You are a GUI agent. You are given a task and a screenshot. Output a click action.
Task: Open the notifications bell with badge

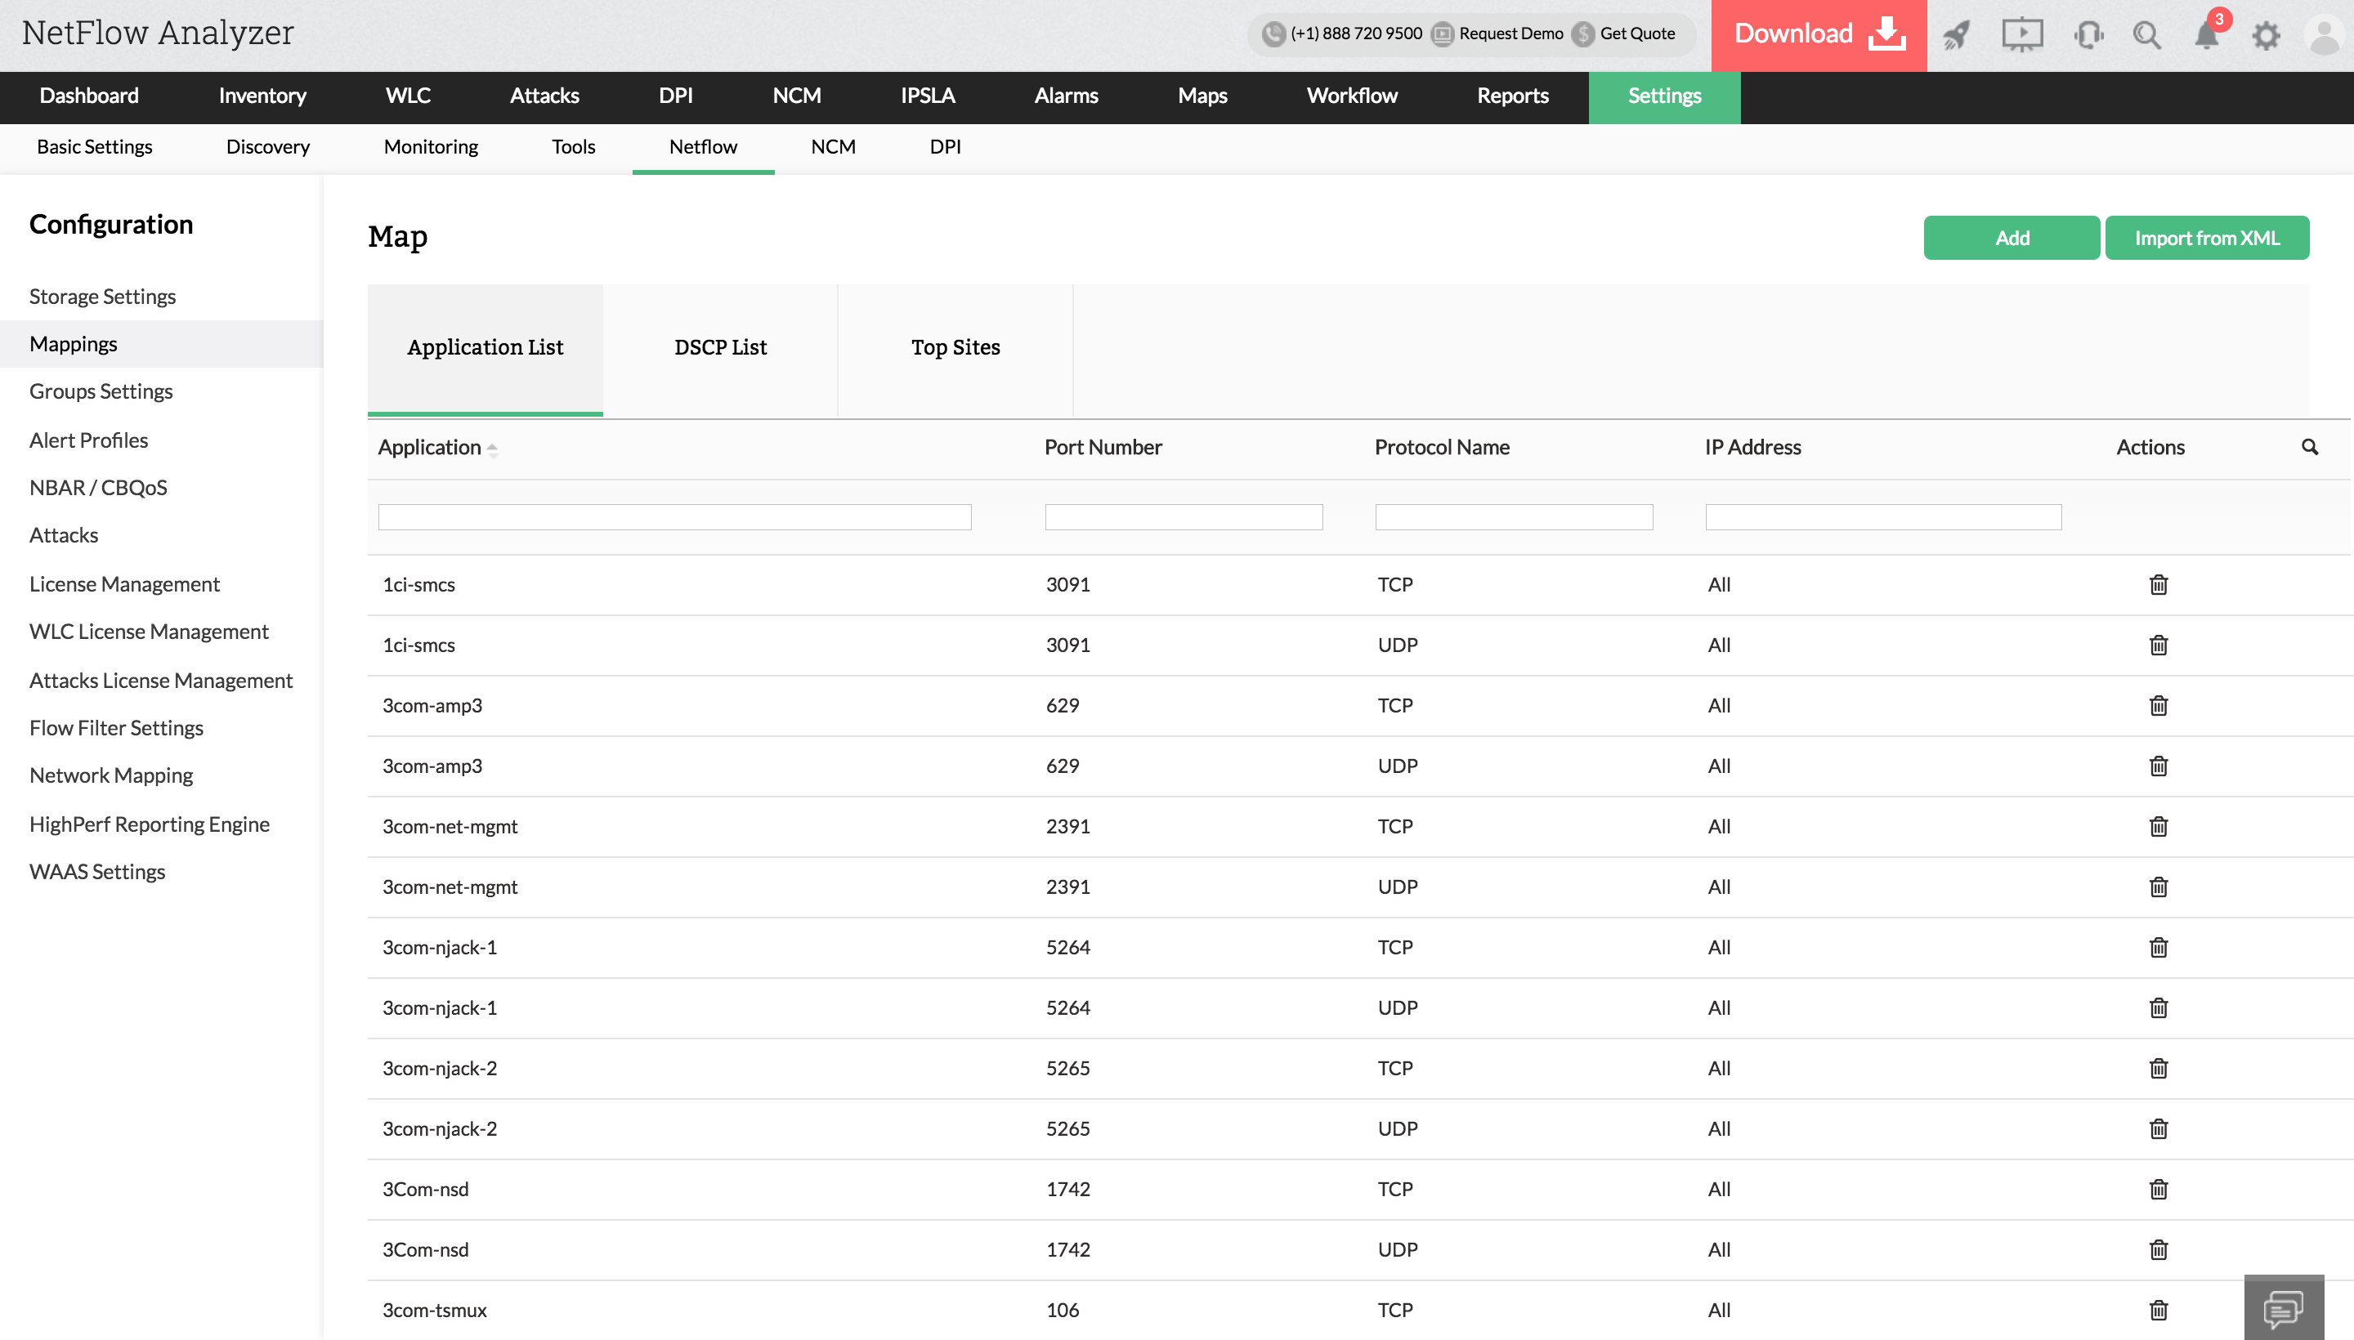click(x=2207, y=35)
